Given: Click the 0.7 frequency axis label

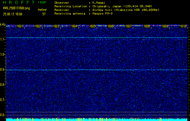Looking at the screenshot, I should (x=2, y=100).
